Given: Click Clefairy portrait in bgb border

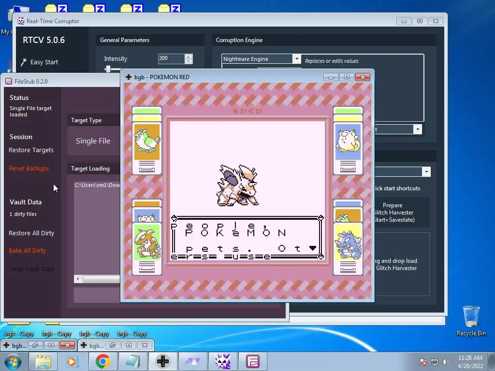Looking at the screenshot, I should tap(348, 142).
